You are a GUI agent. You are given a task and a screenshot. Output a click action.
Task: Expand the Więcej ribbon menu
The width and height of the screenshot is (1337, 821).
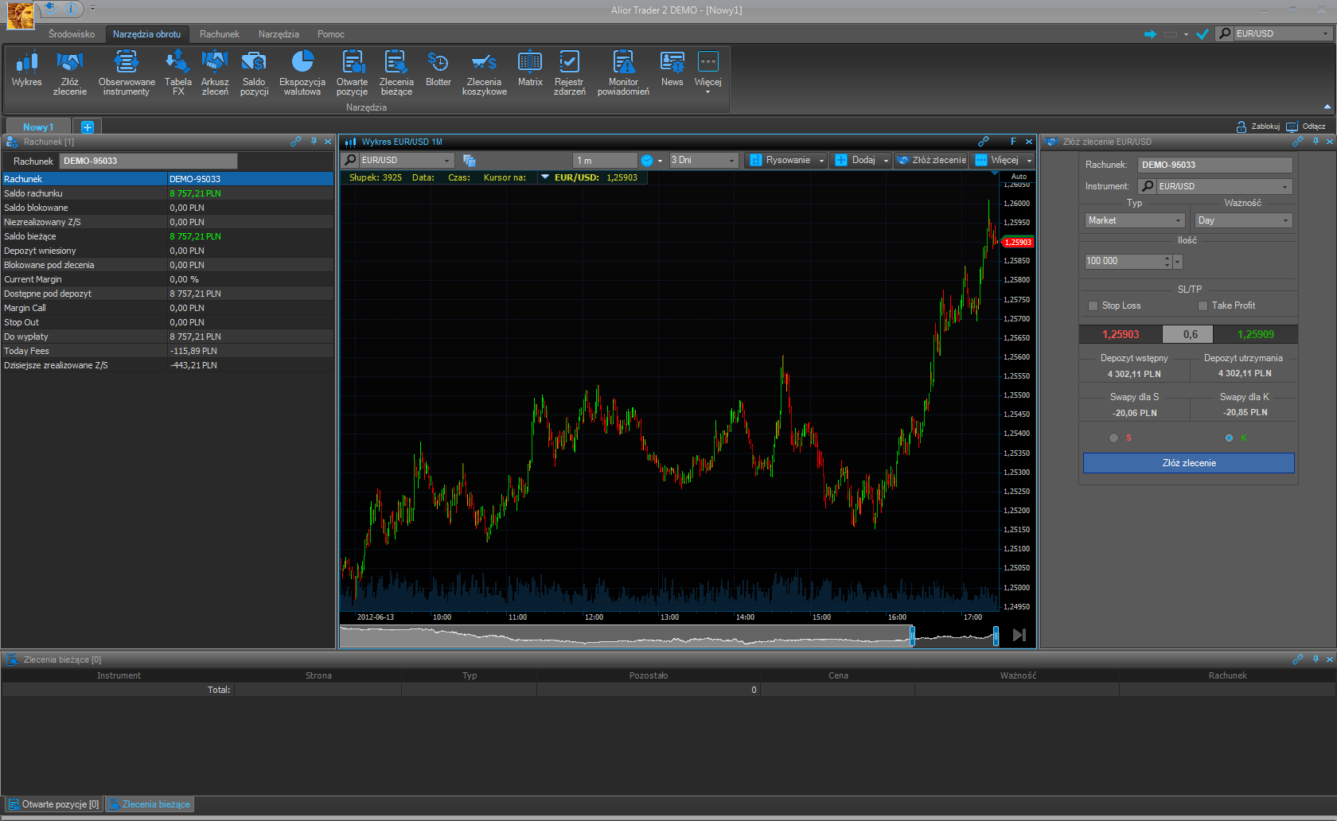(707, 73)
